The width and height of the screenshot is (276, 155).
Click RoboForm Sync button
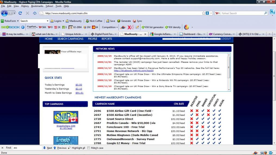138,21
